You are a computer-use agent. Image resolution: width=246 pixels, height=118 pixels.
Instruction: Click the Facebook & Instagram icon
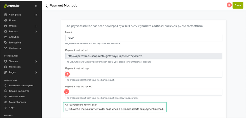point(6,86)
